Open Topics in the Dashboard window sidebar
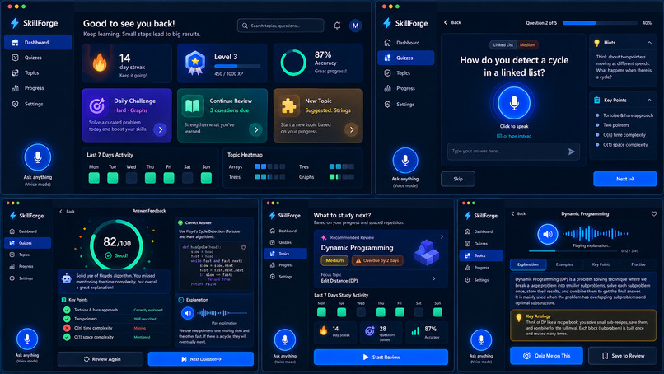The width and height of the screenshot is (664, 374). [38, 72]
